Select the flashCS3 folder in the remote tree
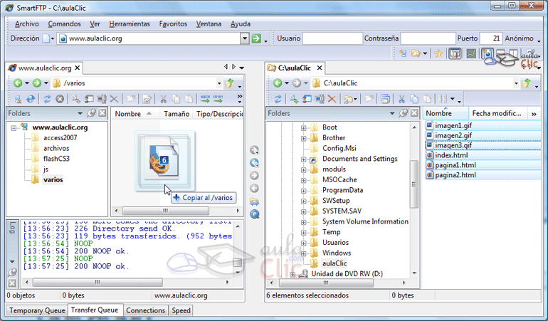 click(x=56, y=159)
